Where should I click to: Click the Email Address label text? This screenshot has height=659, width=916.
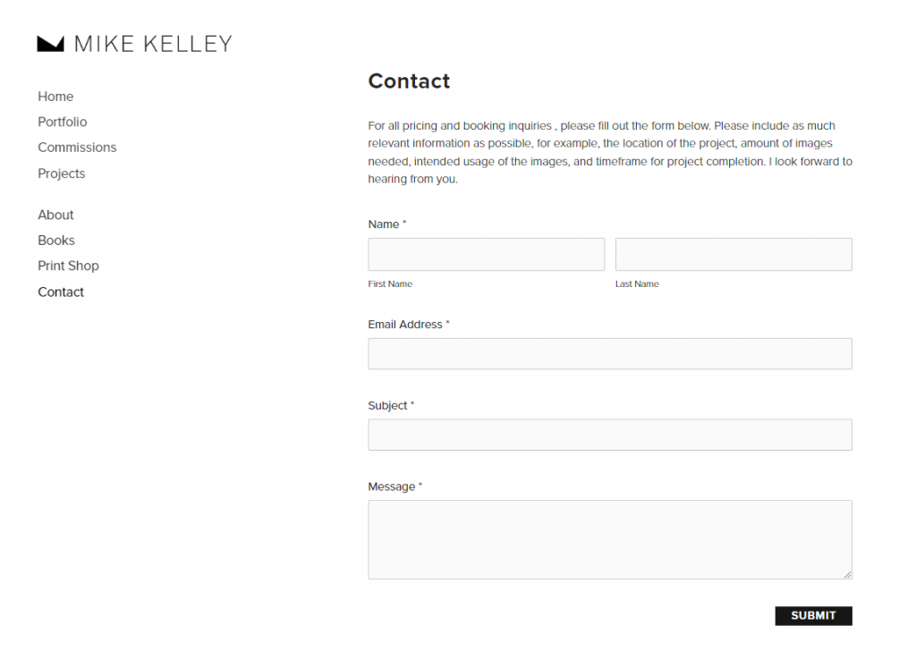[405, 325]
